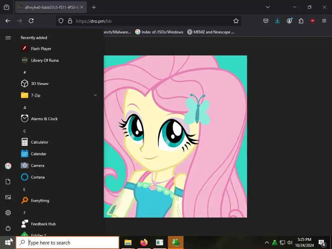
Task: Open the volume tray icon
Action: click(x=290, y=243)
